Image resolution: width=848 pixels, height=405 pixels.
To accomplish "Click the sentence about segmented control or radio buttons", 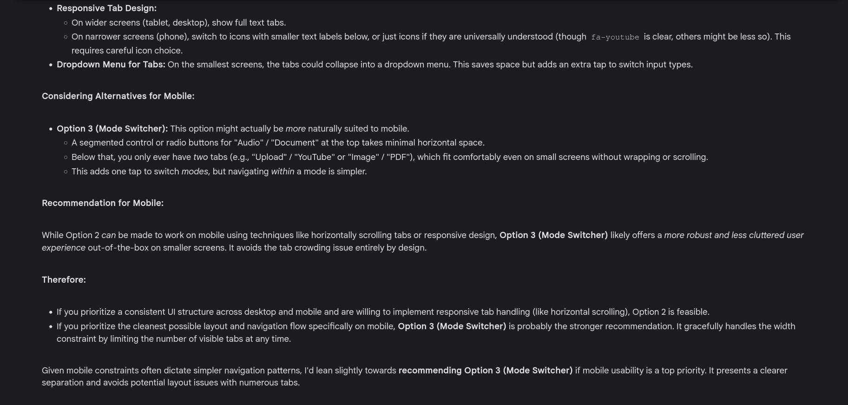I will pyautogui.click(x=278, y=143).
